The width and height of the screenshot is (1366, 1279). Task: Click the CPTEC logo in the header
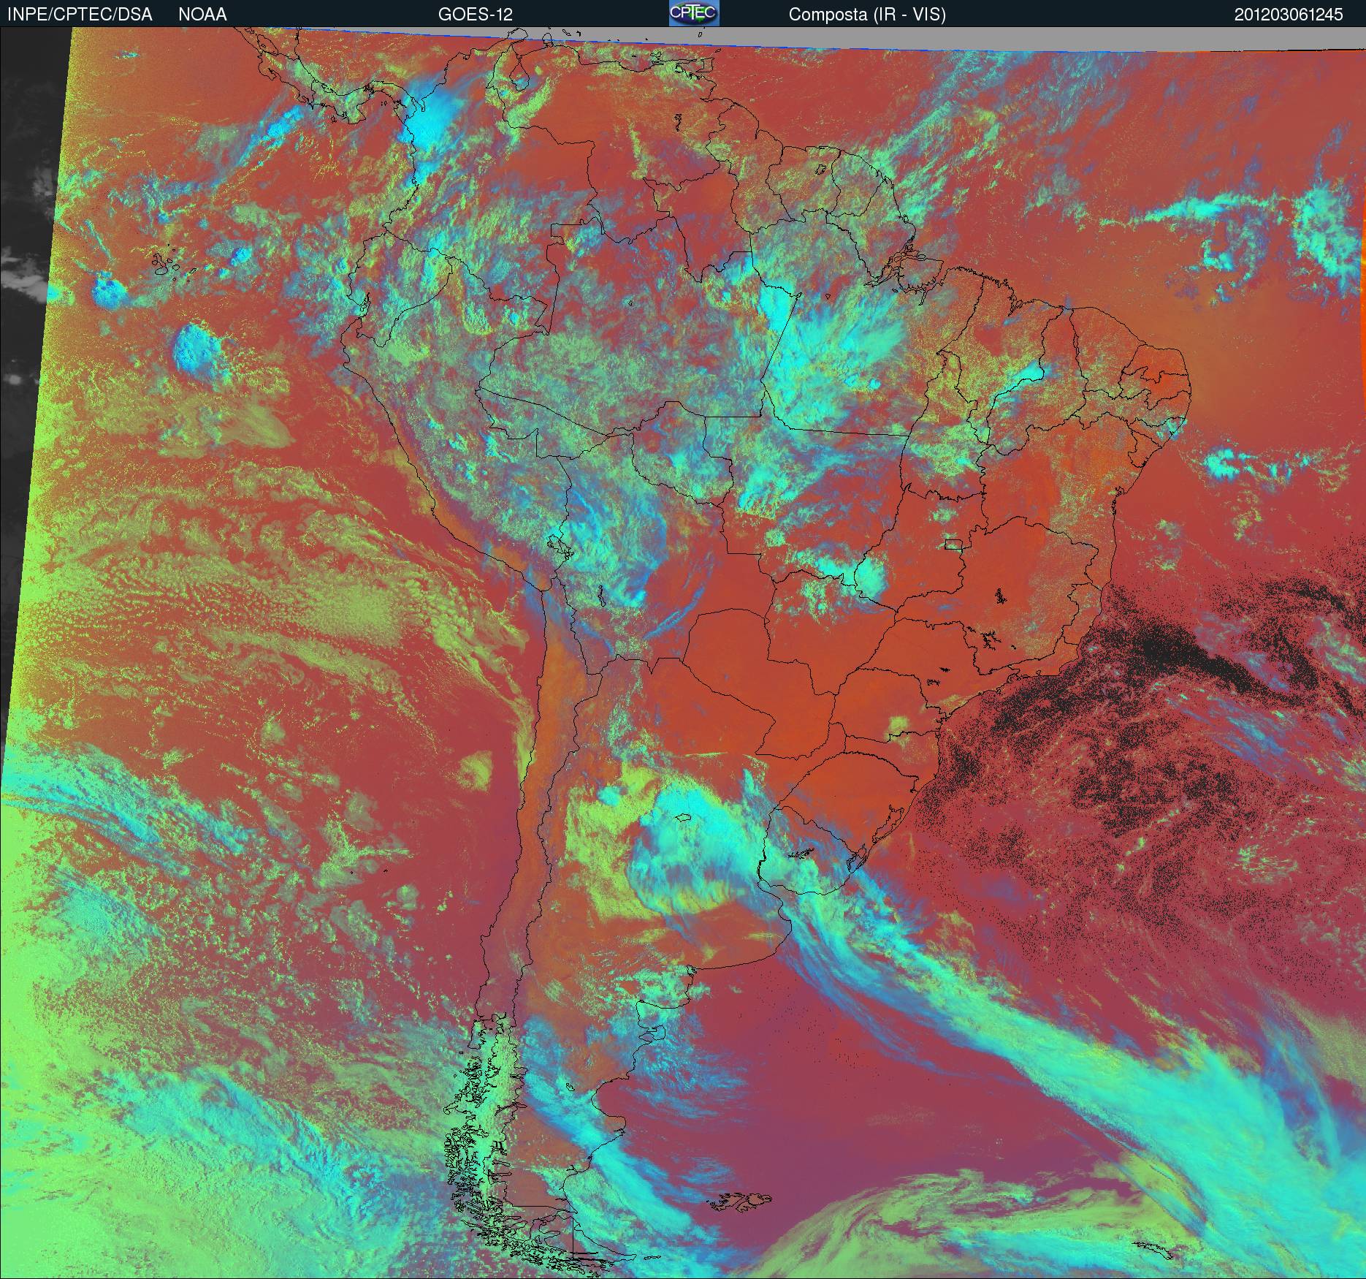694,13
